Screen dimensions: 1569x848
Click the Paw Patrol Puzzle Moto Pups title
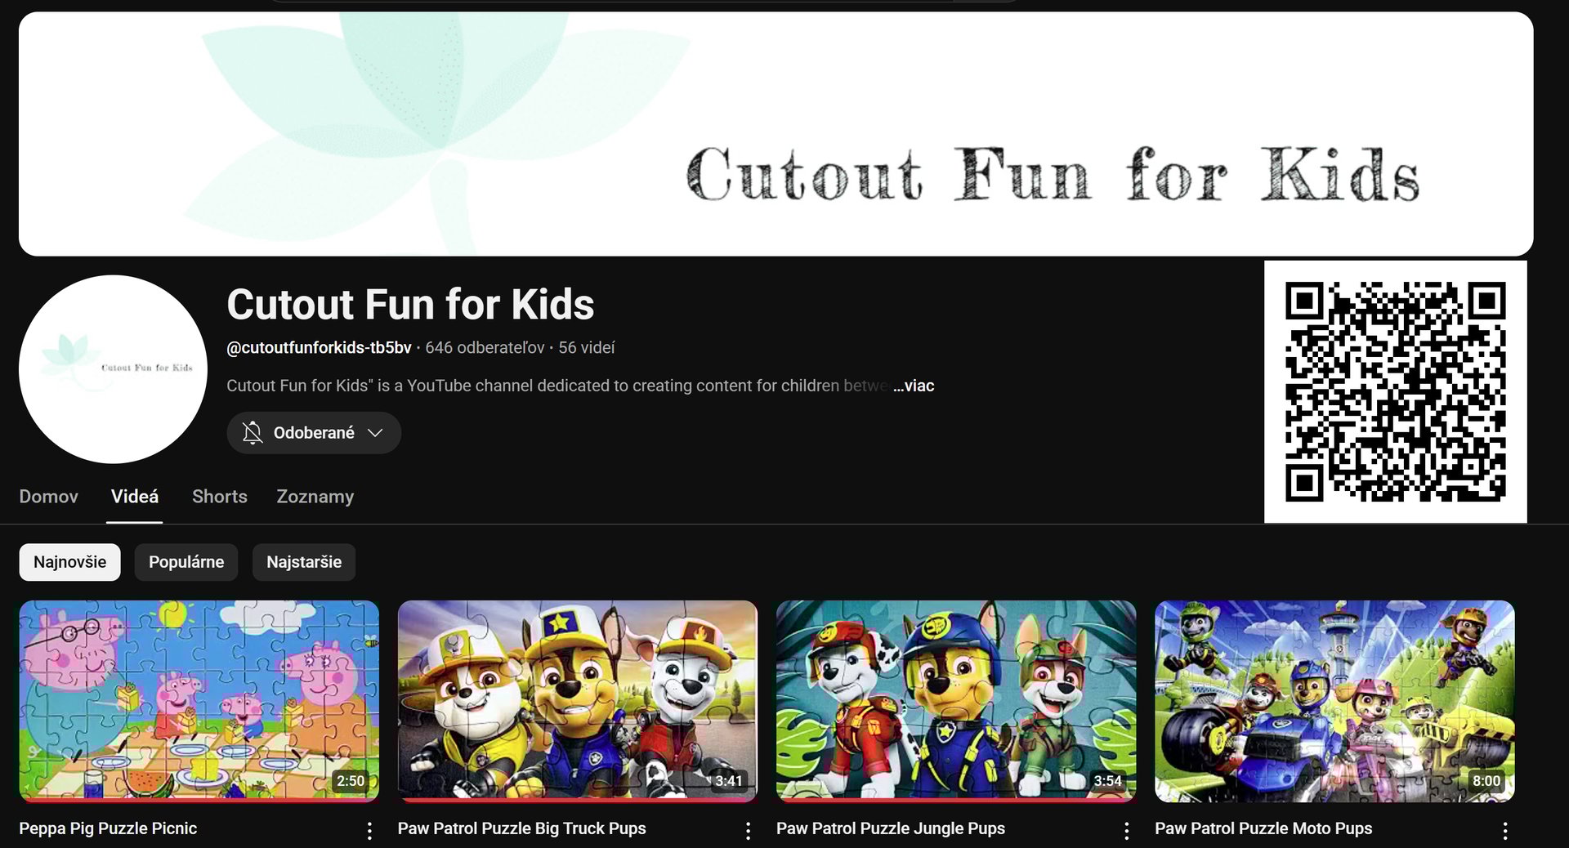[1263, 828]
